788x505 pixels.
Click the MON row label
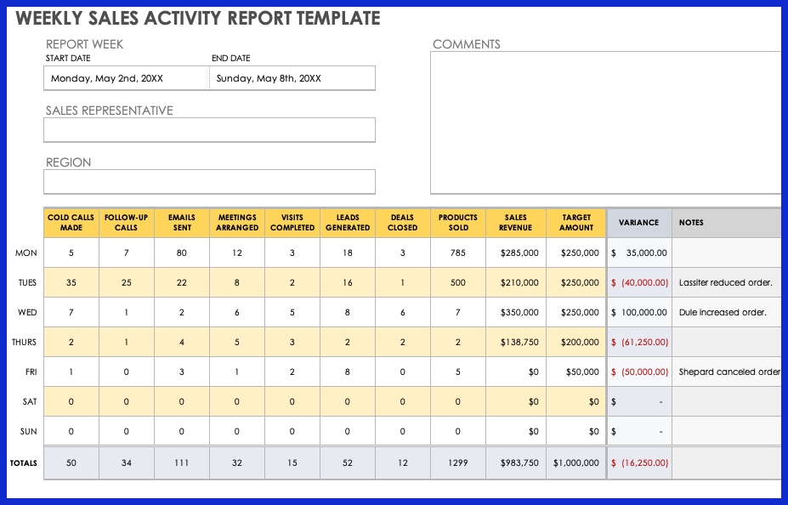[26, 253]
